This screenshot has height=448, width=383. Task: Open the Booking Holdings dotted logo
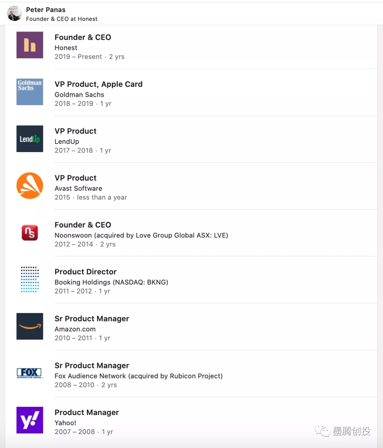coord(30,279)
